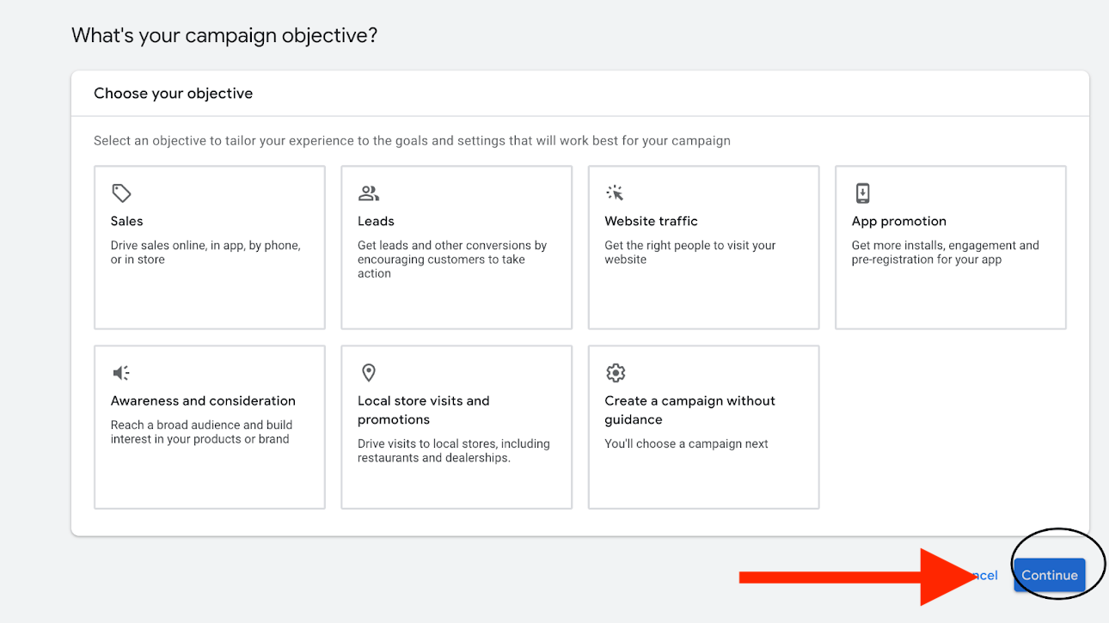Screen dimensions: 1109x623
Task: Click the Leads people icon
Action: tap(369, 192)
